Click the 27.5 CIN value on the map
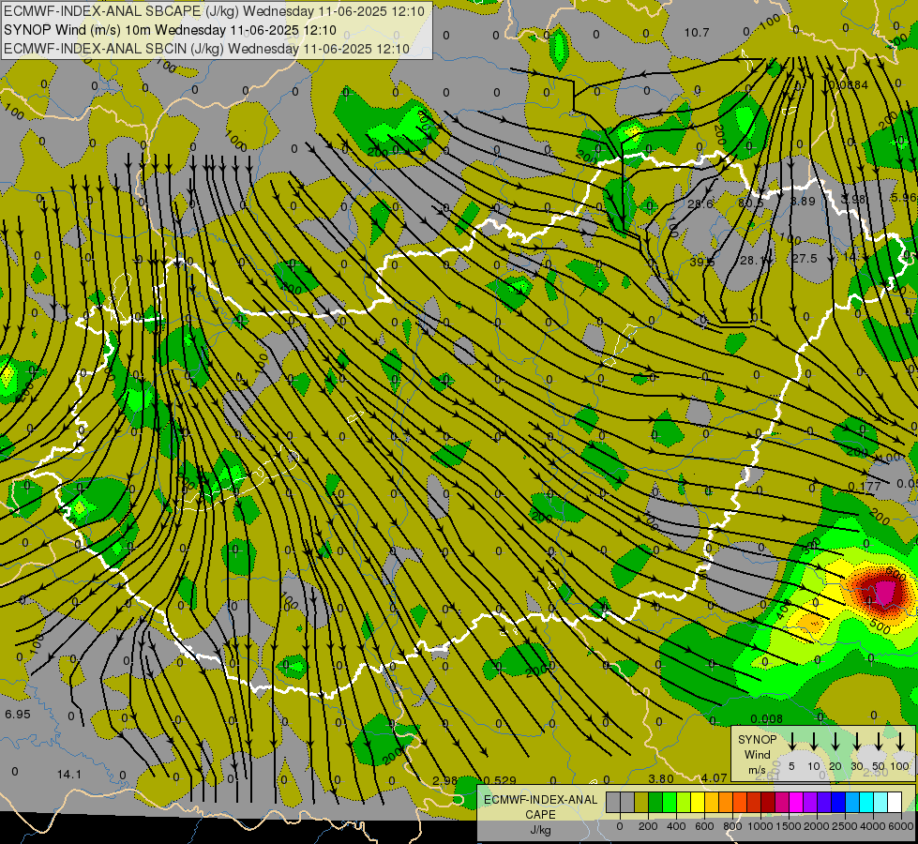The width and height of the screenshot is (918, 844). point(805,258)
